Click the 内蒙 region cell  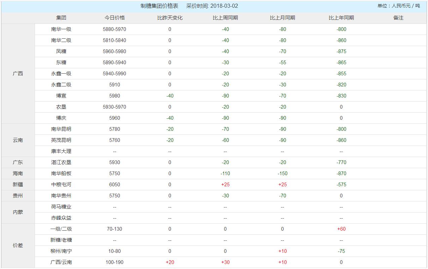(x=18, y=212)
